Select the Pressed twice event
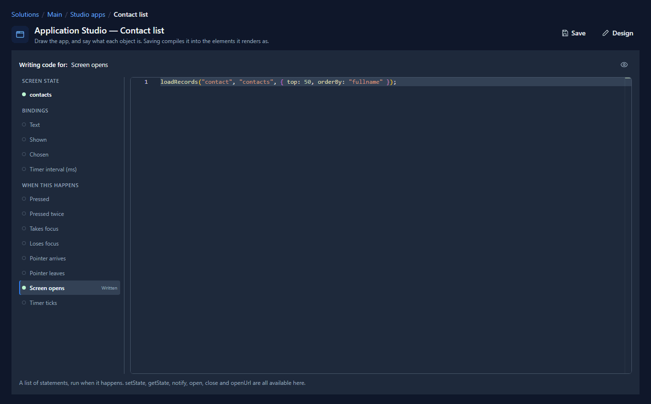Image resolution: width=651 pixels, height=404 pixels. click(x=69, y=214)
